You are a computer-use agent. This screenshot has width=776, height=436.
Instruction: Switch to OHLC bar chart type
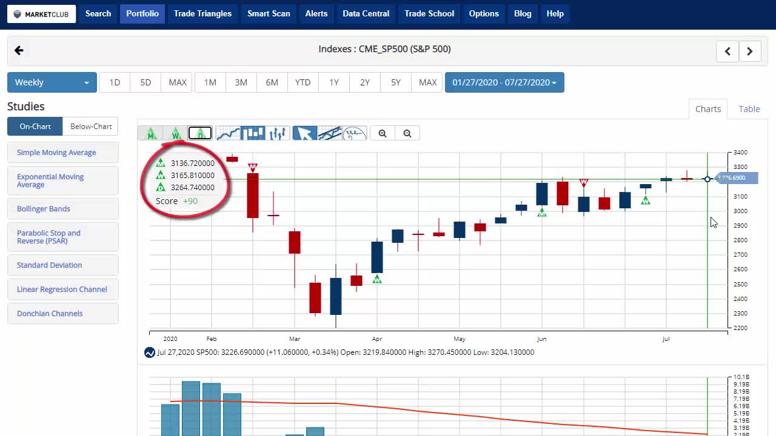[278, 133]
